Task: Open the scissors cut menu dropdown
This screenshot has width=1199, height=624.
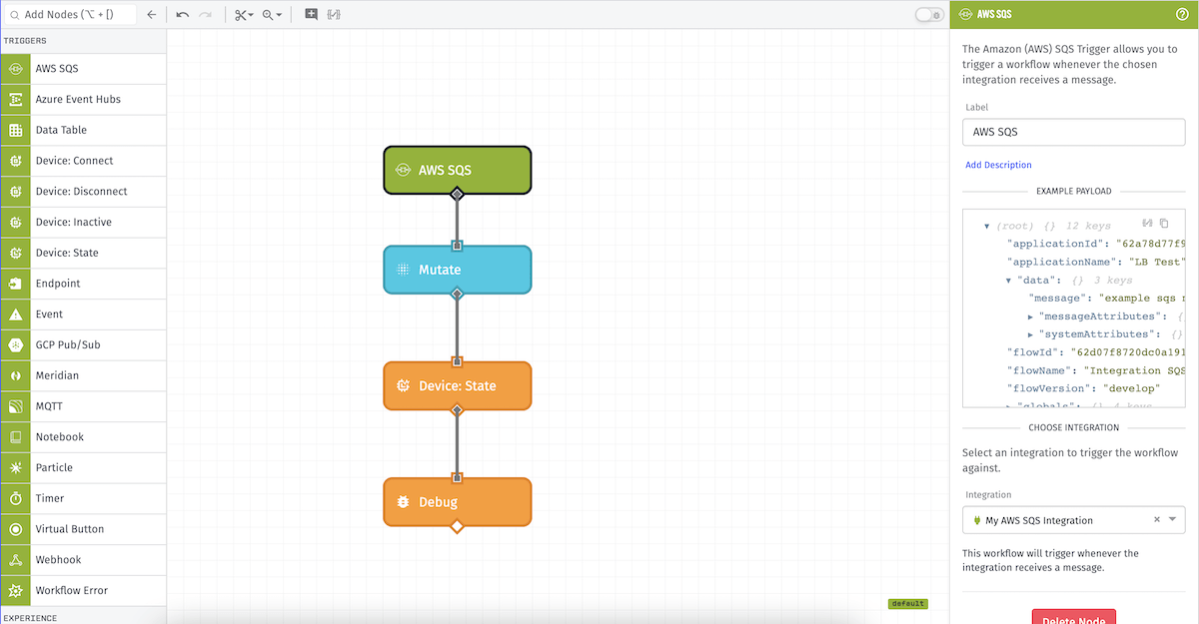Action: point(244,15)
